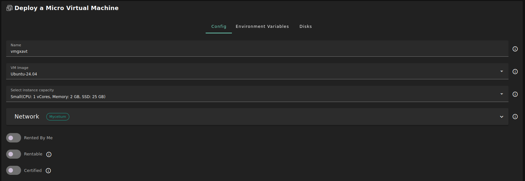The image size is (525, 181).
Task: Click the info icon beside Network panel
Action: (x=515, y=117)
